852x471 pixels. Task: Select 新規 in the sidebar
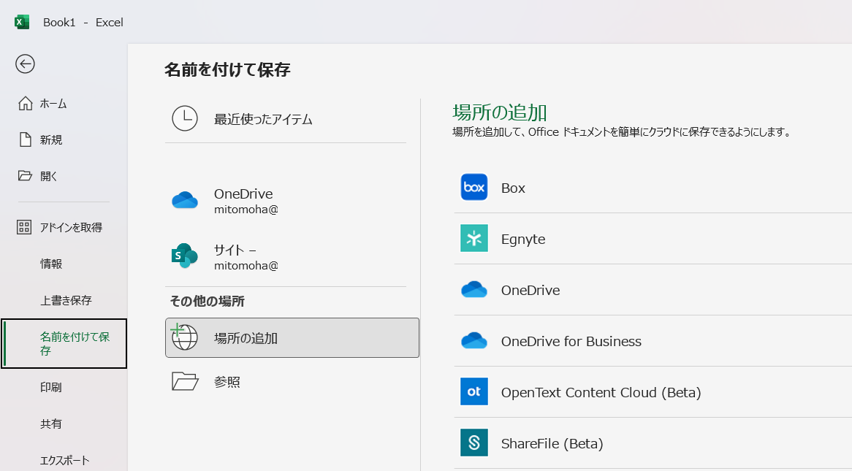coord(64,139)
